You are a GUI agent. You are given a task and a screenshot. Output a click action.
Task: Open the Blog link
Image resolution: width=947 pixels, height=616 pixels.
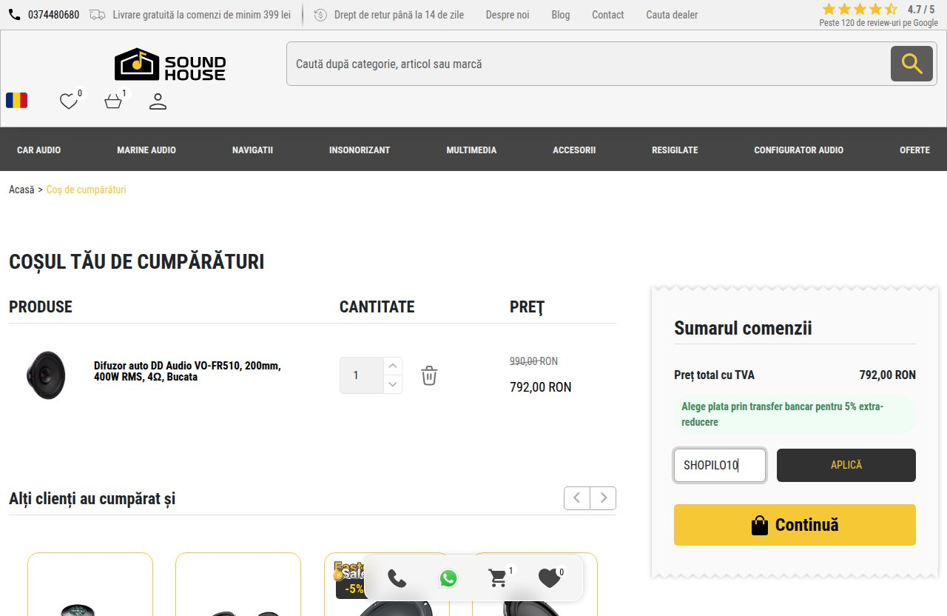(x=561, y=15)
